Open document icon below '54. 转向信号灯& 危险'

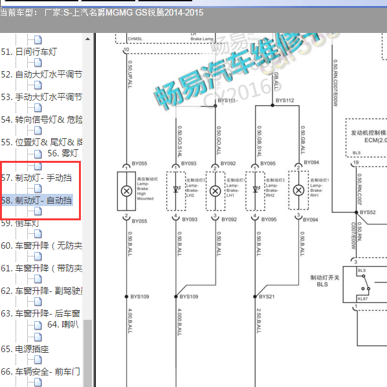tap(38, 131)
